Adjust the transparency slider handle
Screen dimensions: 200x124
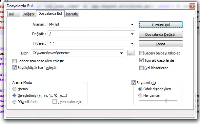tap(166, 101)
